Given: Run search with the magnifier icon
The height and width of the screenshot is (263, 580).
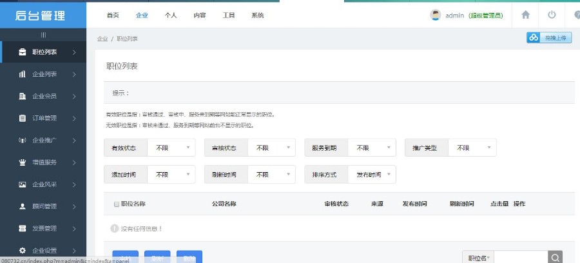Looking at the screenshot, I should tap(556, 258).
